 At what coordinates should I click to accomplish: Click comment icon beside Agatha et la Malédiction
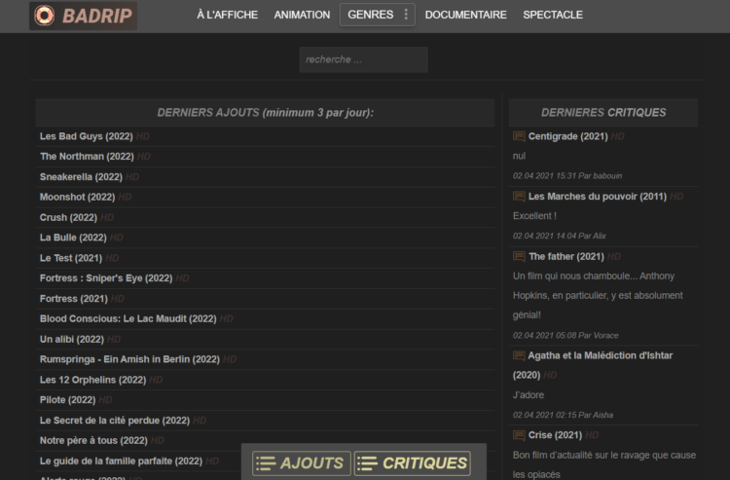pyautogui.click(x=519, y=355)
